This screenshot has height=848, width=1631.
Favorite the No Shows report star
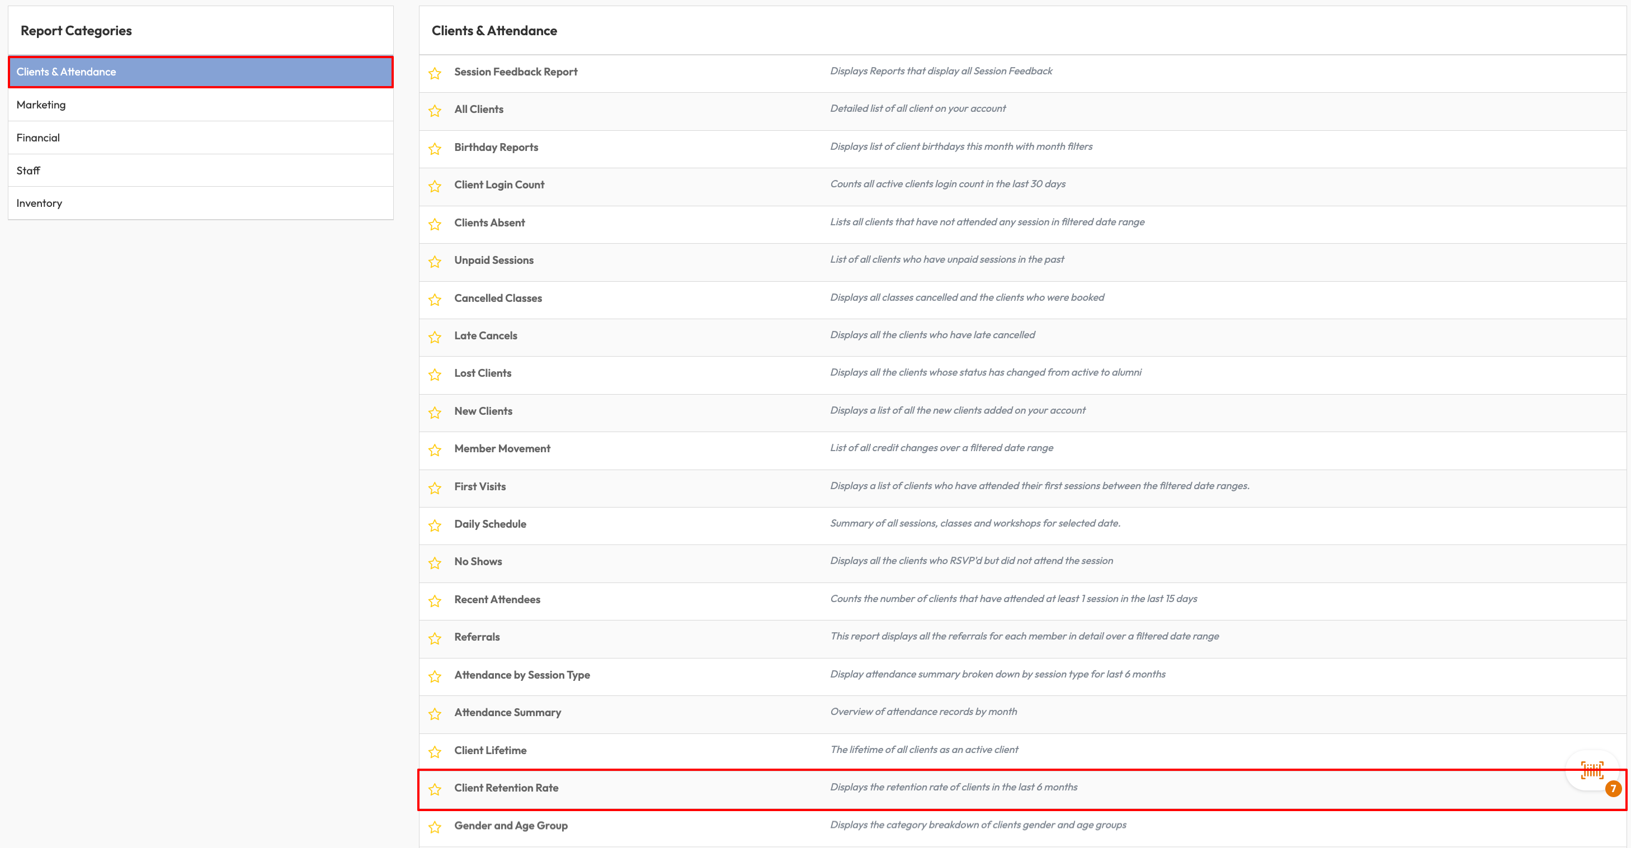435,562
